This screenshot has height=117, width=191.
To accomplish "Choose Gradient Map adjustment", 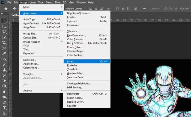I will point(87,73).
